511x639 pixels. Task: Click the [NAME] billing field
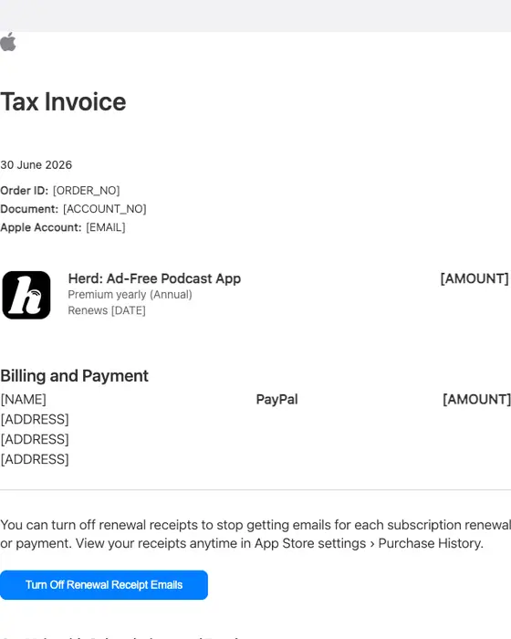click(x=23, y=399)
